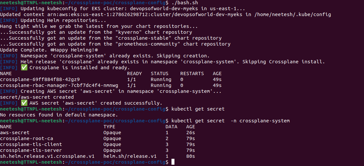Click 'Skipping Crossplane install.' message text
364x166 pixels.
(284, 62)
